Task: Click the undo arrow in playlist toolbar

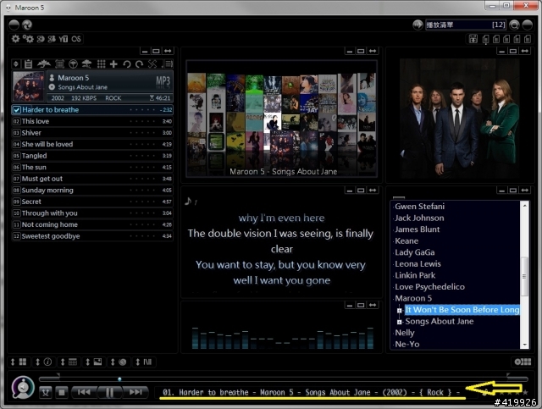Action: 126,64
